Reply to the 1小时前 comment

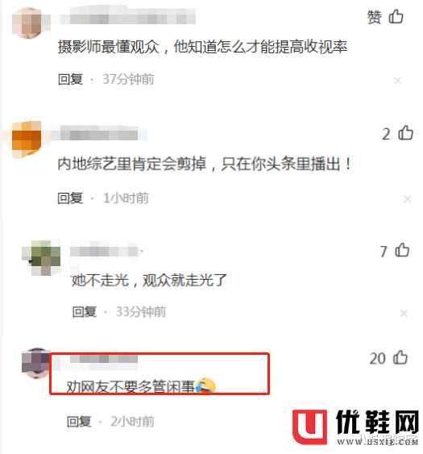[70, 198]
